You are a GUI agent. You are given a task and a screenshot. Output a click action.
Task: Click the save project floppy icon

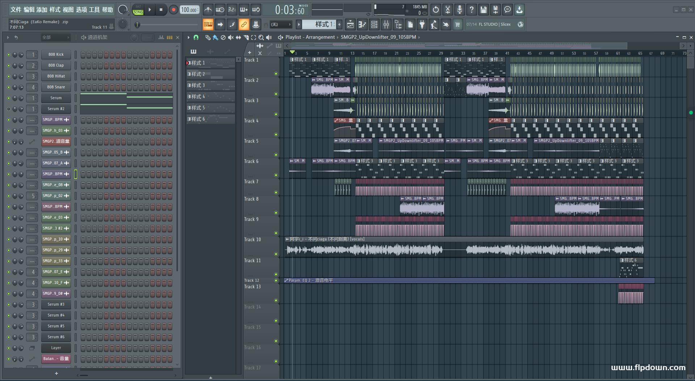pos(484,10)
